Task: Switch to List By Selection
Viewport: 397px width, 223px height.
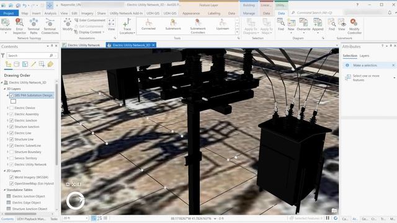Action: 25,64
